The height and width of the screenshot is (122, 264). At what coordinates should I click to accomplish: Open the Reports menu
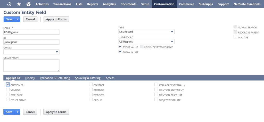pyautogui.click(x=93, y=4)
